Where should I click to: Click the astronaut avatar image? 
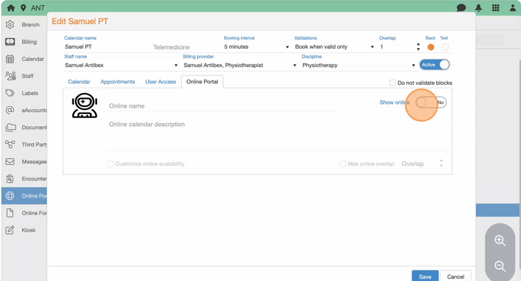click(84, 105)
